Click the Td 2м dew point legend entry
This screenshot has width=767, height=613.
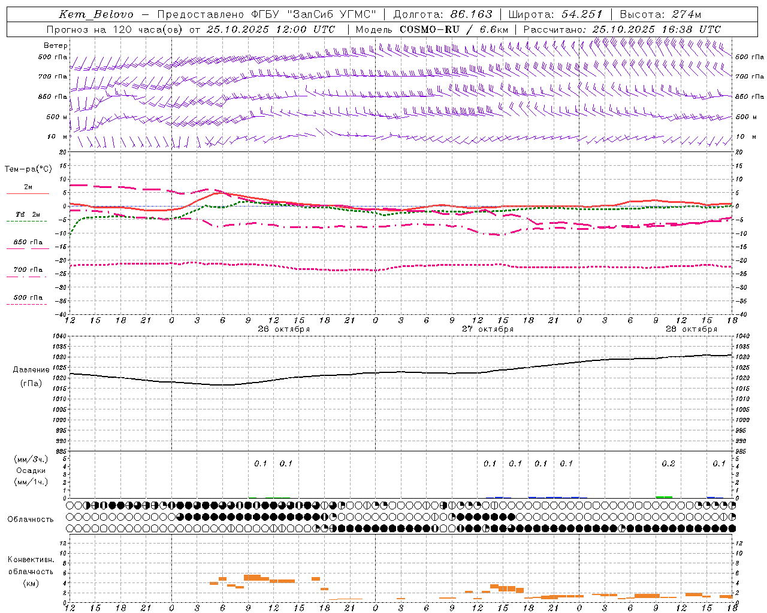coord(28,214)
